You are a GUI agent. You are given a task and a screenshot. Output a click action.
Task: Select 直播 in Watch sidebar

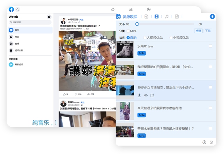(x=30, y=44)
